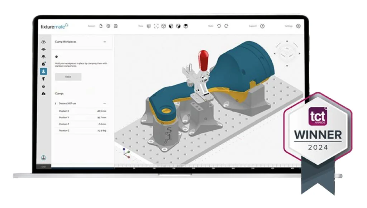Screen dimensions: 367x208
Task: Toggle the shaded plane view mode
Action: (x=149, y=26)
